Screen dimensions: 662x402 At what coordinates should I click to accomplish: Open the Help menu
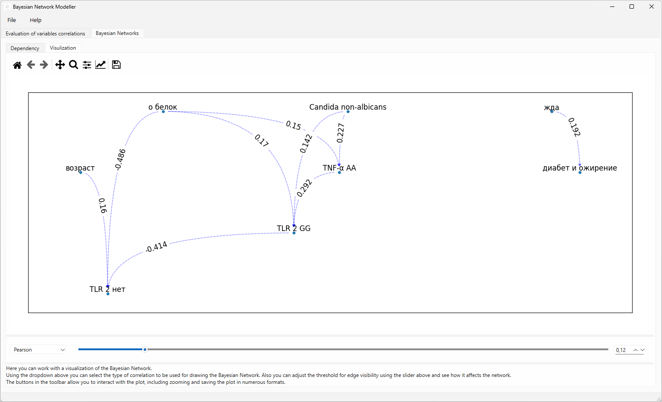pyautogui.click(x=35, y=20)
